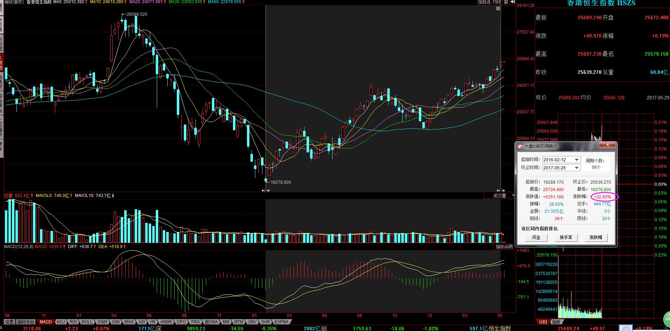This screenshot has width=670, height=331.
Task: Click the MACD(12,26,9) parameter label
Action: [x=19, y=247]
